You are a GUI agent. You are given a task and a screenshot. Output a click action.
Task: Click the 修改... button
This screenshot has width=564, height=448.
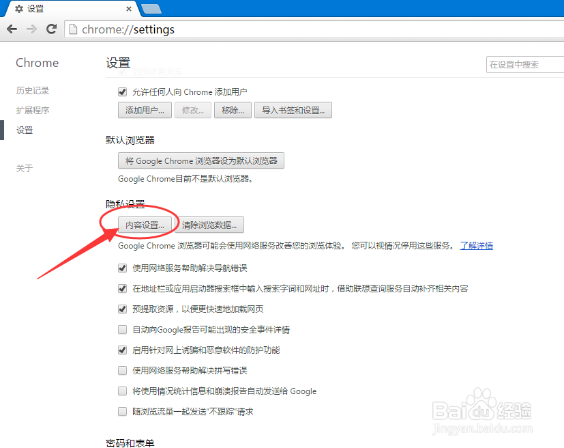(193, 110)
